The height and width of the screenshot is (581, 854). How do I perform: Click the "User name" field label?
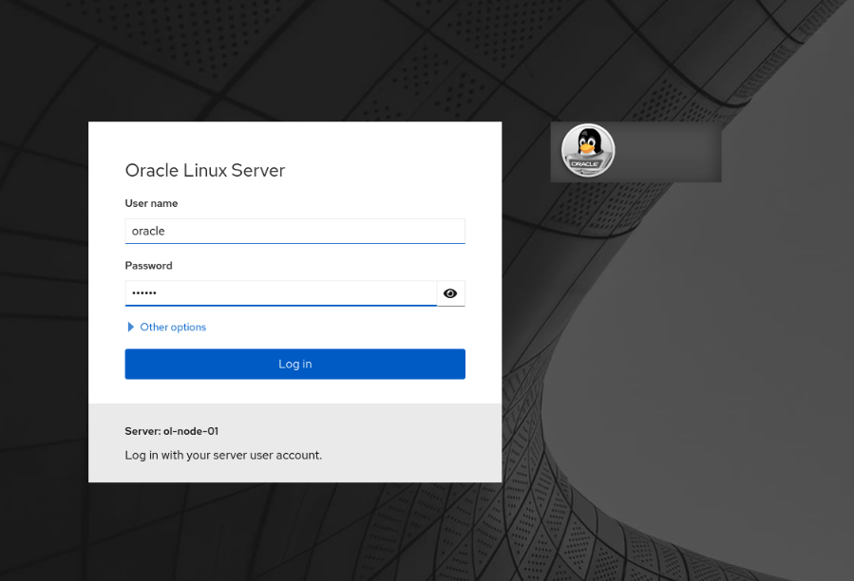(x=151, y=203)
